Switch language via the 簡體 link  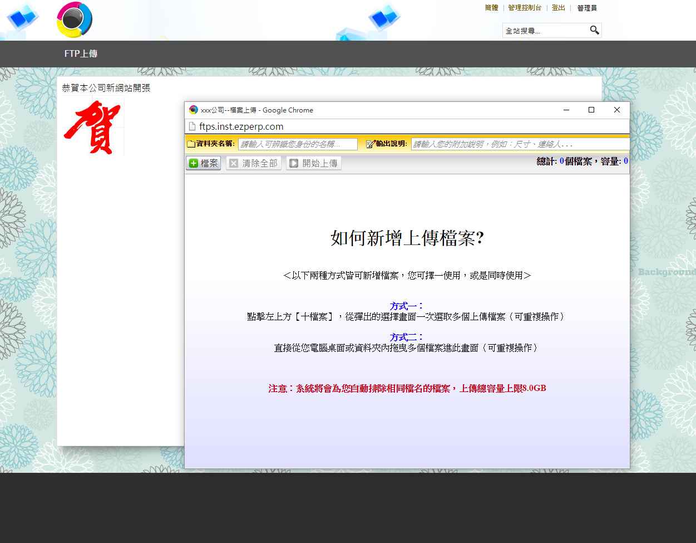click(491, 8)
